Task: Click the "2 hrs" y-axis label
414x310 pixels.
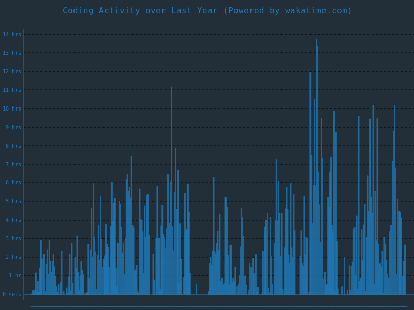Action: click(13, 257)
